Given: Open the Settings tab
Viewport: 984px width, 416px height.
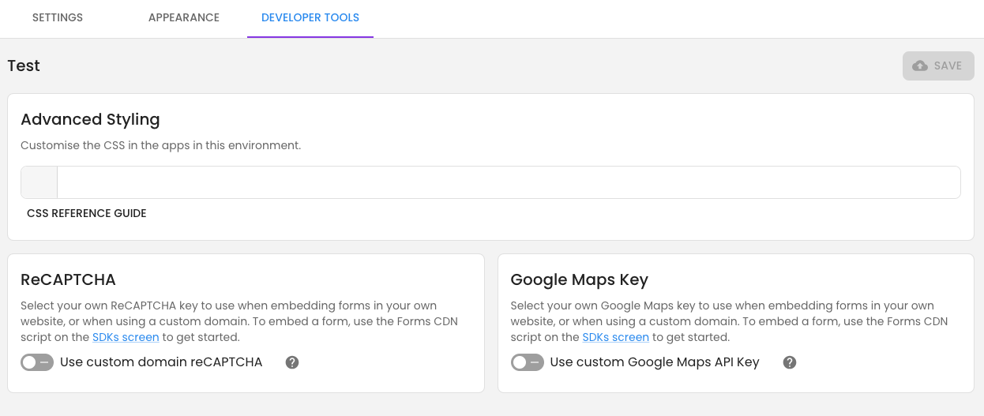Looking at the screenshot, I should [58, 17].
